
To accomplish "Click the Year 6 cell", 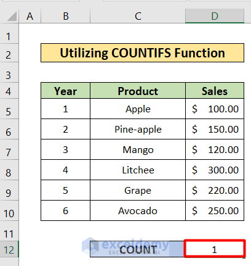I will 66,210.
